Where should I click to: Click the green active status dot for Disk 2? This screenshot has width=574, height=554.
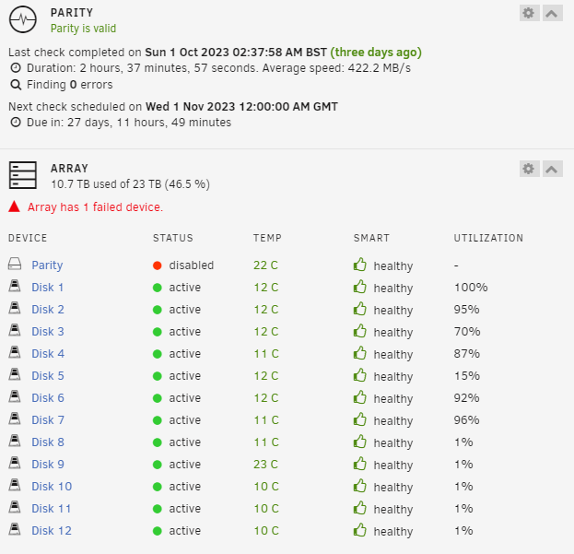[157, 310]
